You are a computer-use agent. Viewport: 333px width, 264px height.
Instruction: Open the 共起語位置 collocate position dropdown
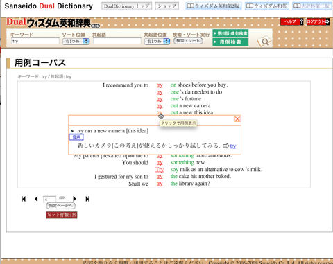tap(157, 42)
